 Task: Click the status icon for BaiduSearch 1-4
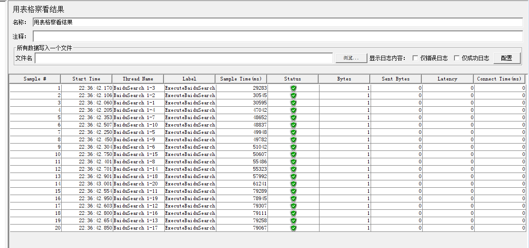pos(294,110)
